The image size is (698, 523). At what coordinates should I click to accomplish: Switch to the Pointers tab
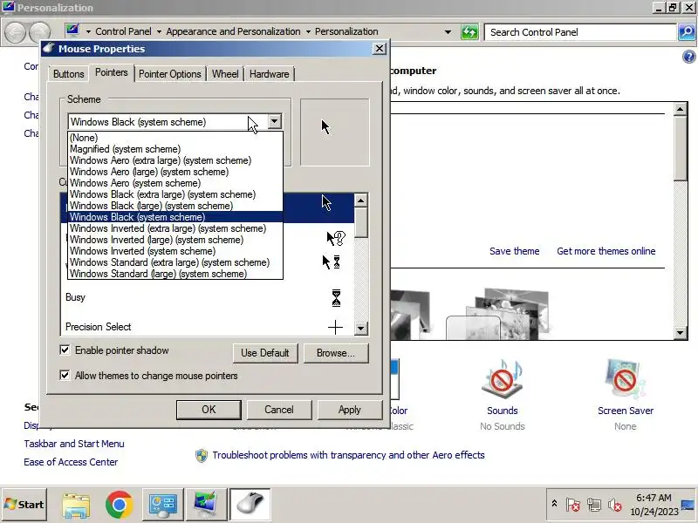point(112,72)
